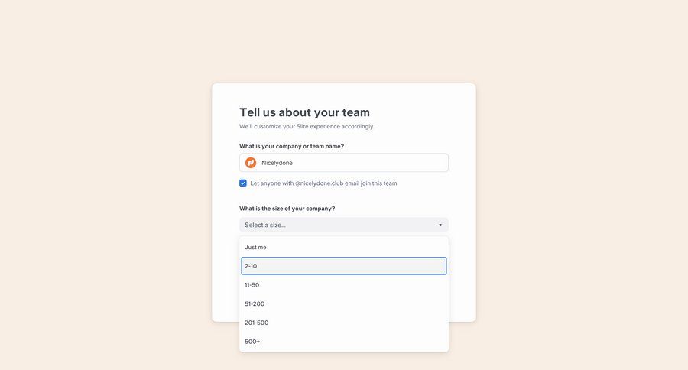This screenshot has width=688, height=370.
Task: Click the 'We'll customize your Slite experience' subtitle
Action: pos(307,127)
